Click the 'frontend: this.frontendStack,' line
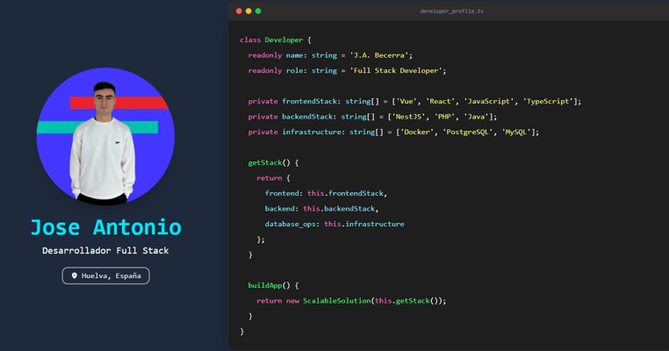 coord(326,193)
